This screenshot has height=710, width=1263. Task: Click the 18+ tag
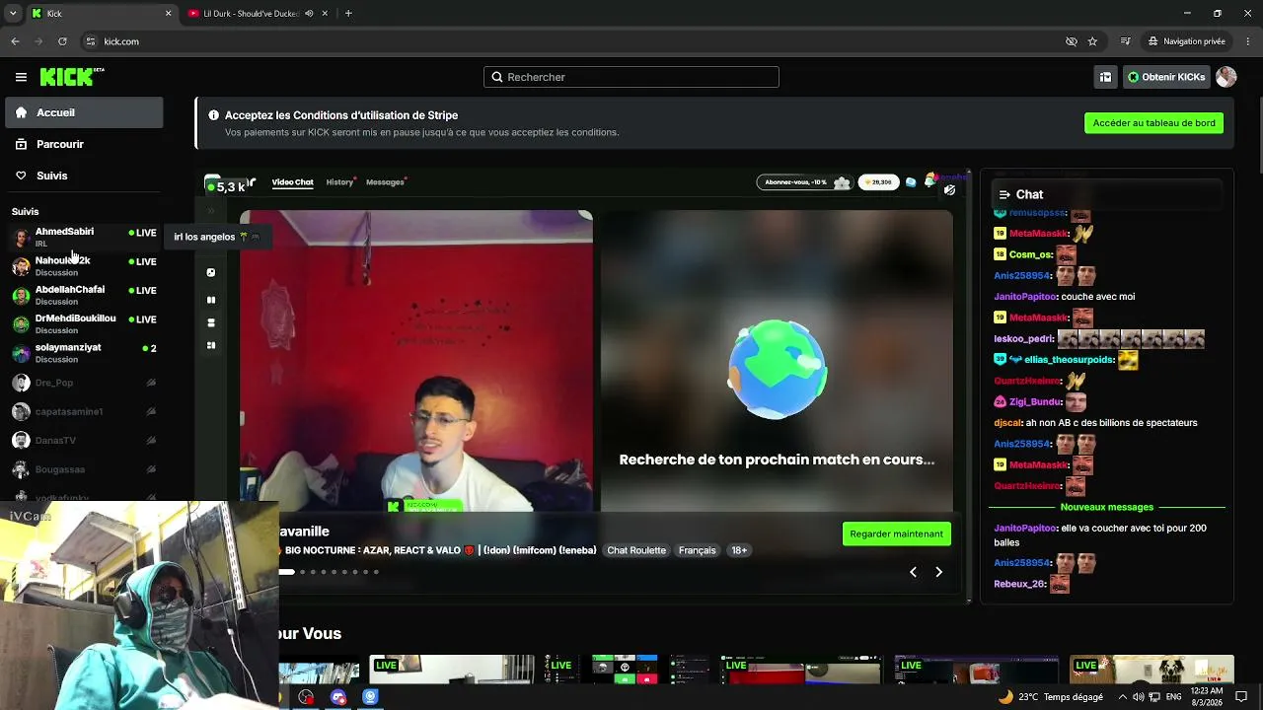click(x=739, y=550)
